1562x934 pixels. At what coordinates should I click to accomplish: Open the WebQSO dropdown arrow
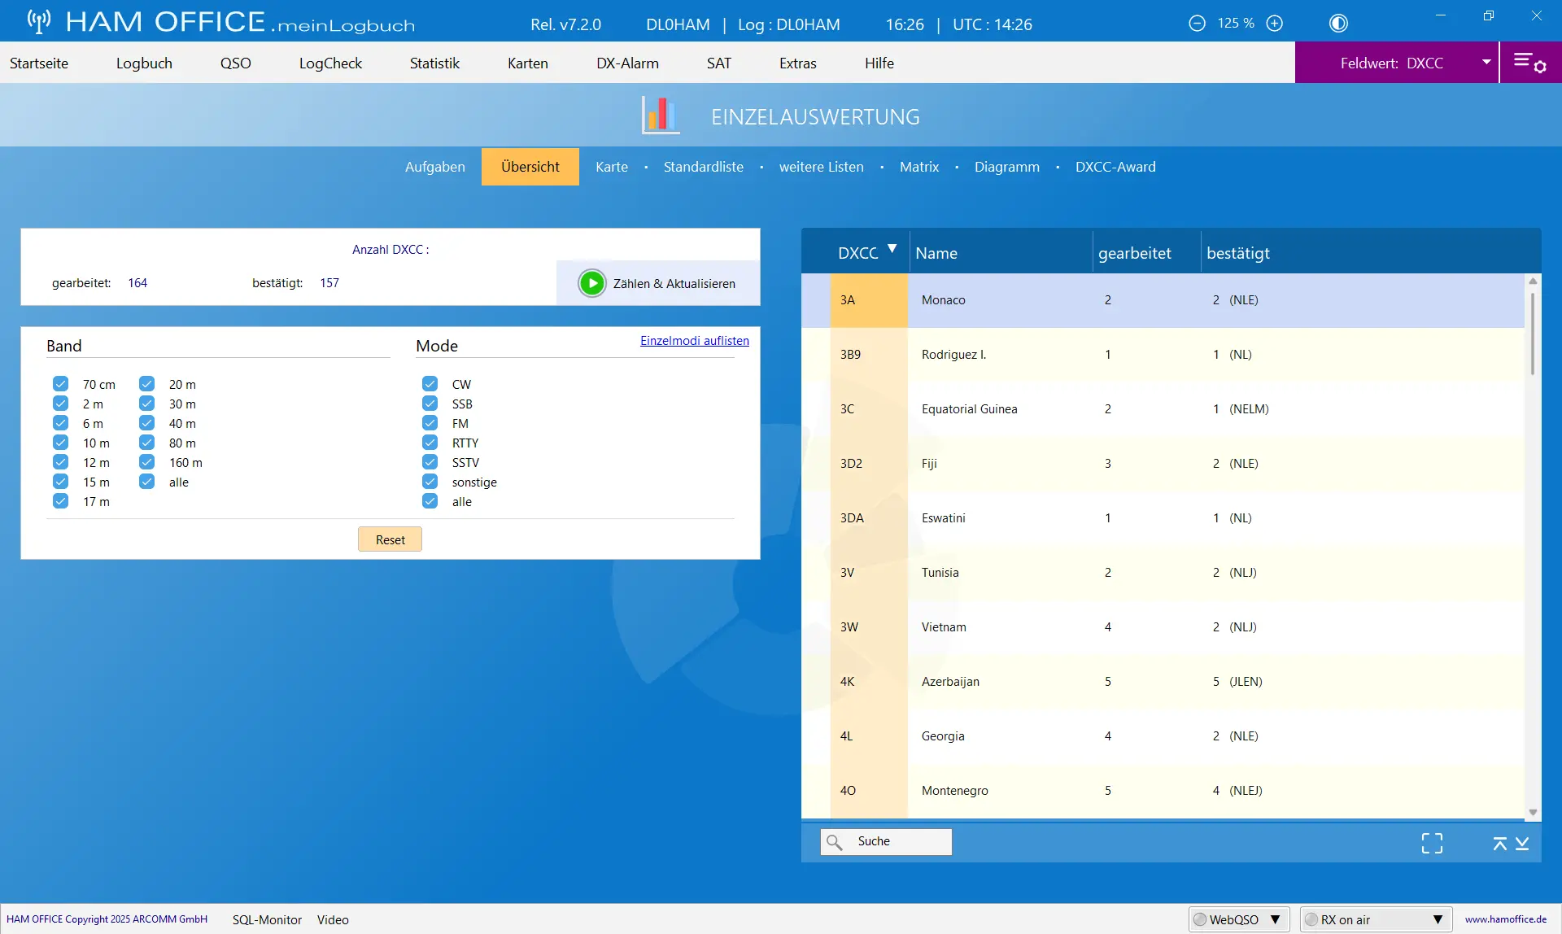tap(1275, 919)
